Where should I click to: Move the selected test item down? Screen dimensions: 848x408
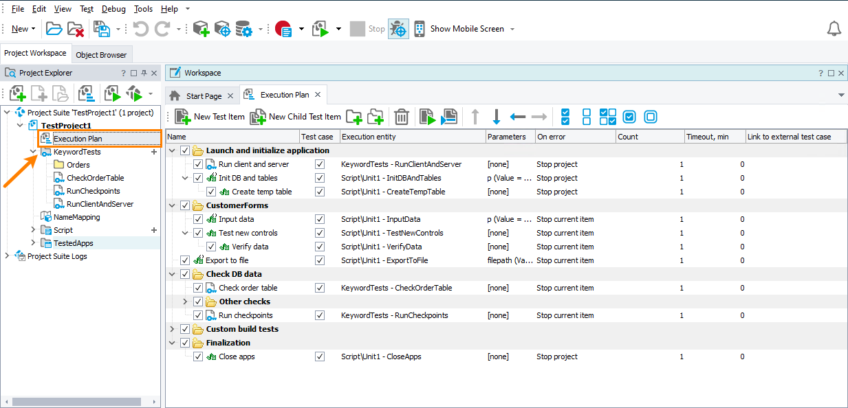497,117
